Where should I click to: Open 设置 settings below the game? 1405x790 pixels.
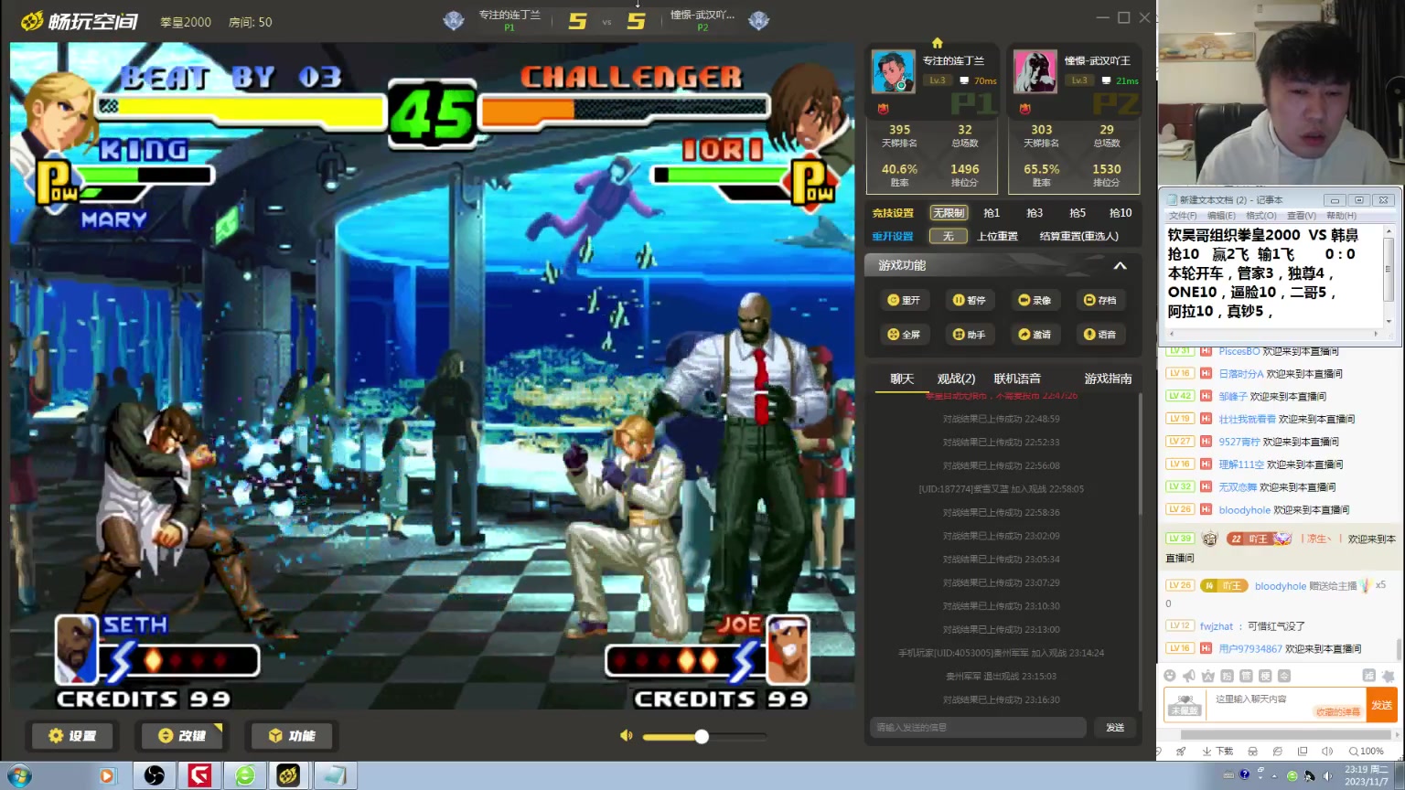(x=72, y=736)
